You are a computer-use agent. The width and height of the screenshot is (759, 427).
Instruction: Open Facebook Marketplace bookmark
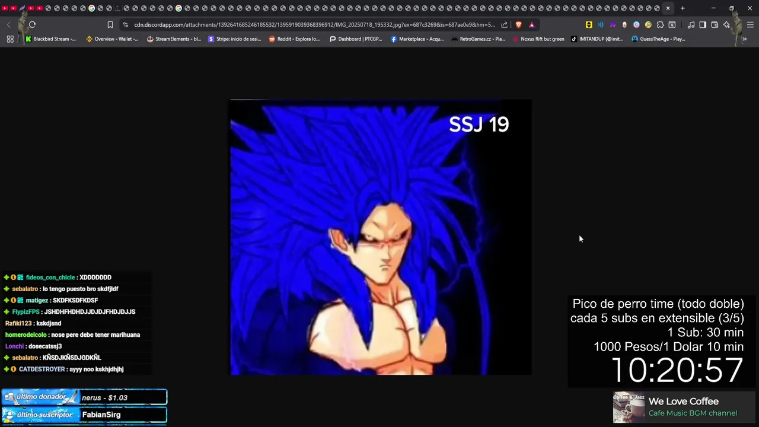point(417,39)
